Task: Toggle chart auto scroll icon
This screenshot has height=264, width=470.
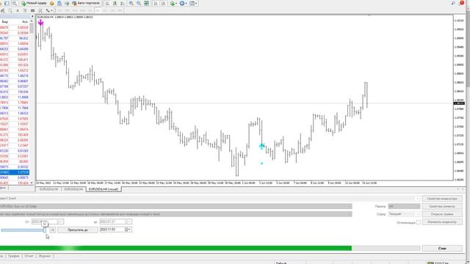Action: tap(156, 3)
